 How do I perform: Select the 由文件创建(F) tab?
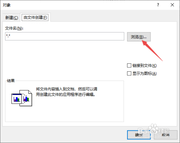(x=35, y=17)
